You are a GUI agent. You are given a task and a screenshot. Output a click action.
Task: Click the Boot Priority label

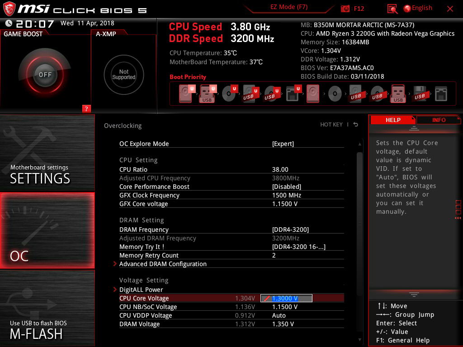188,77
